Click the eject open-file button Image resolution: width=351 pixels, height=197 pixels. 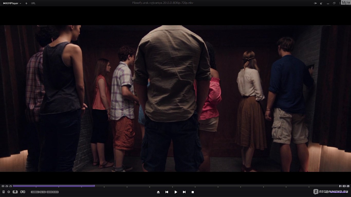[158, 192]
